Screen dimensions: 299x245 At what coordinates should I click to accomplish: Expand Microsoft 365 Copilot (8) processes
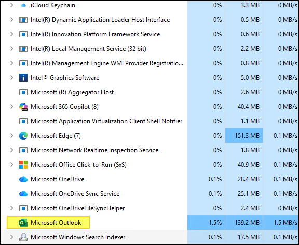(x=11, y=107)
